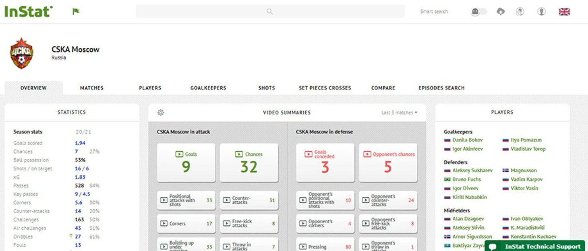Open player Arnor Sigurdsson
Viewport: 588px width, 251px height.
tap(472, 237)
